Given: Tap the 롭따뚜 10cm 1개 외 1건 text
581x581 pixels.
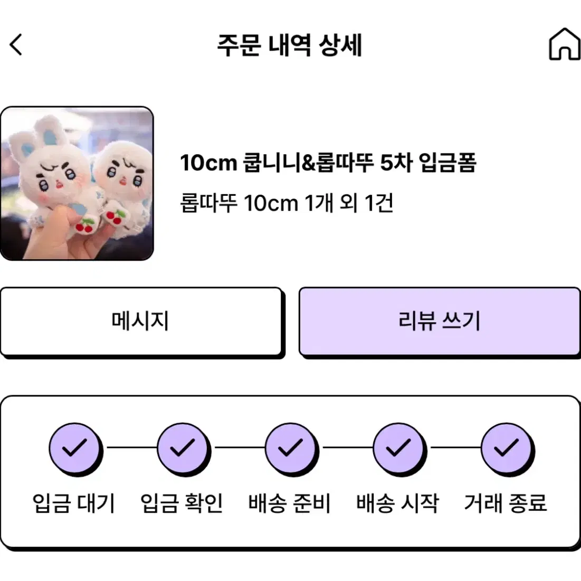Looking at the screenshot, I should point(287,203).
